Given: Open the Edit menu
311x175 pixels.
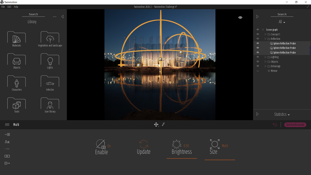Looking at the screenshot, I should [x=9, y=7].
